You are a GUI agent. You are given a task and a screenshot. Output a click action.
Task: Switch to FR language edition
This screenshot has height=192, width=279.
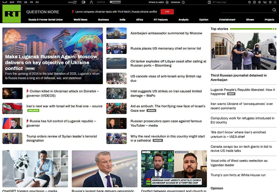tap(31, 2)
